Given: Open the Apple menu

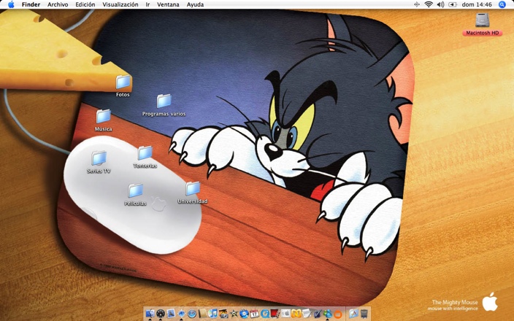Looking at the screenshot, I should tap(11, 4).
